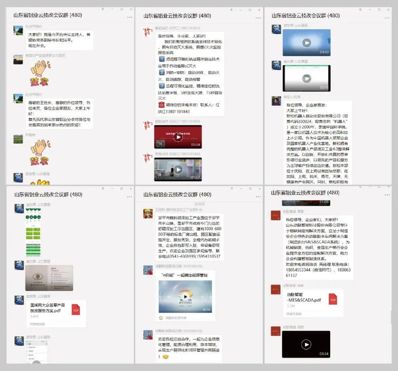Play the black 03:34 video
The height and width of the screenshot is (371, 398).
(x=306, y=344)
